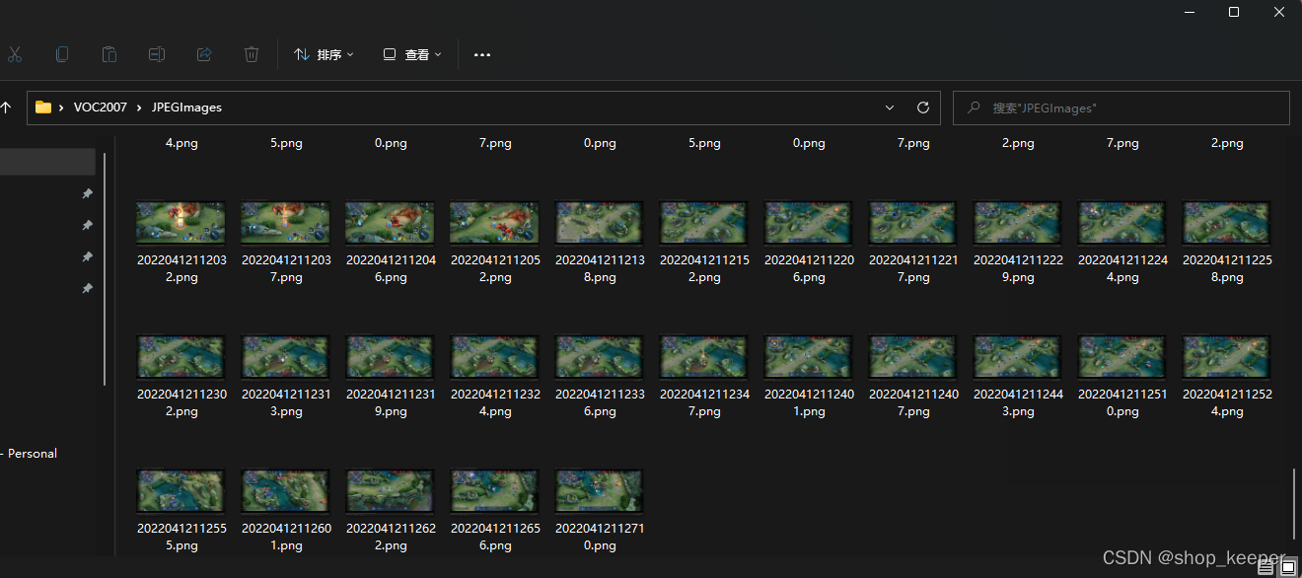Select thumbnail 20220412112244.png

pos(1122,223)
